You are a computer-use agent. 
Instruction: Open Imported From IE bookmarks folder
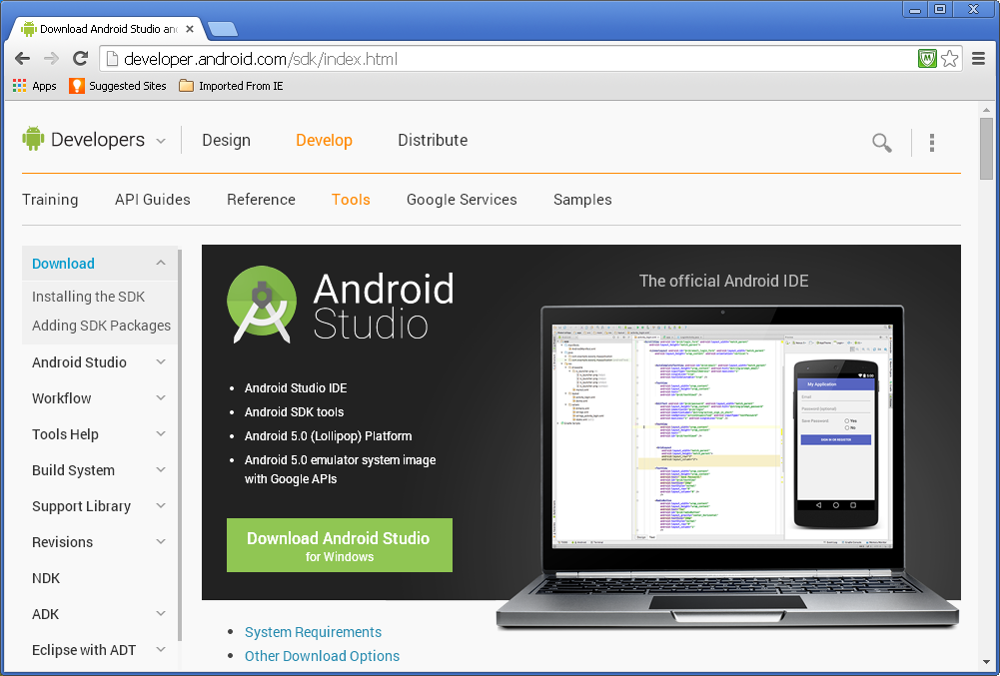click(x=231, y=86)
